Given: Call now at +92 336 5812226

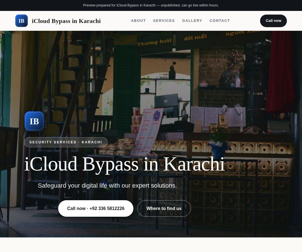Looking at the screenshot, I should 96,208.
